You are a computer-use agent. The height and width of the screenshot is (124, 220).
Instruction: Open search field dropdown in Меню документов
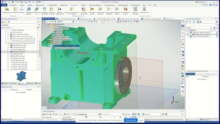pyautogui.click(x=37, y=25)
